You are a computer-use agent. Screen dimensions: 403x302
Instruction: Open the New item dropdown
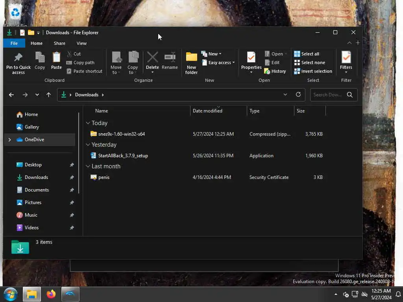coord(212,54)
